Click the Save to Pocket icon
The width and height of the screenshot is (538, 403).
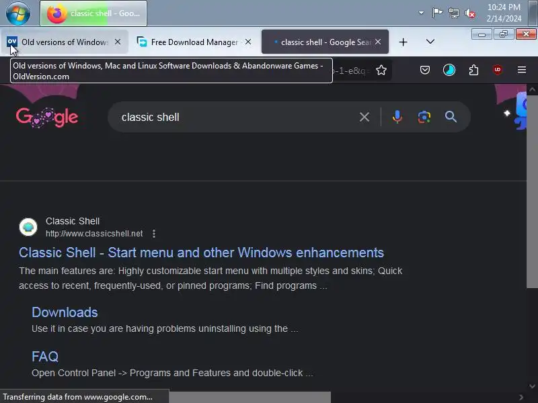pyautogui.click(x=425, y=71)
